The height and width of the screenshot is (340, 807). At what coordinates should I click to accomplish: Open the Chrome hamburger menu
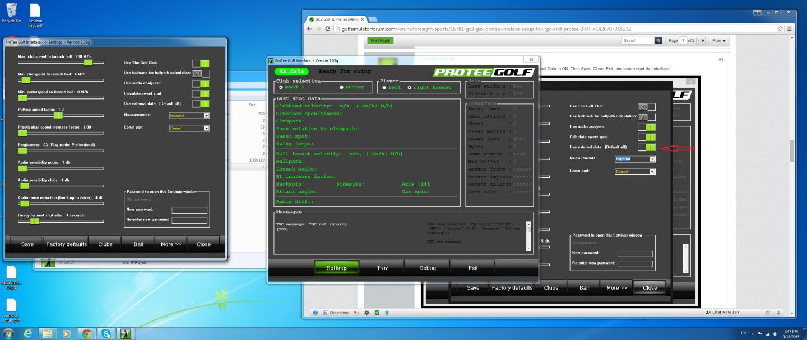coord(790,29)
